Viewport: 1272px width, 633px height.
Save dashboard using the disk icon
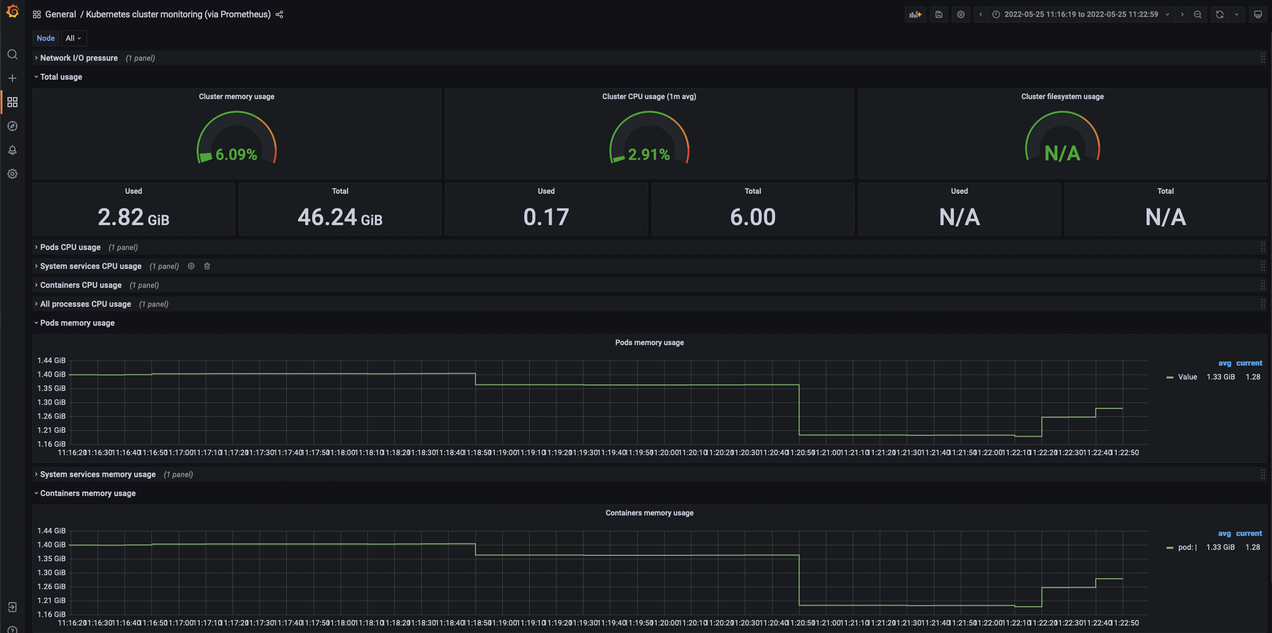(938, 14)
